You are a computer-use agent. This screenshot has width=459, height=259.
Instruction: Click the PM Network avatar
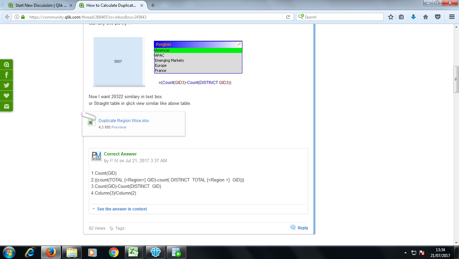coord(97,156)
